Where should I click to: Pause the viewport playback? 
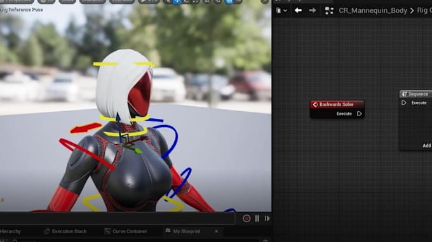pos(257,218)
